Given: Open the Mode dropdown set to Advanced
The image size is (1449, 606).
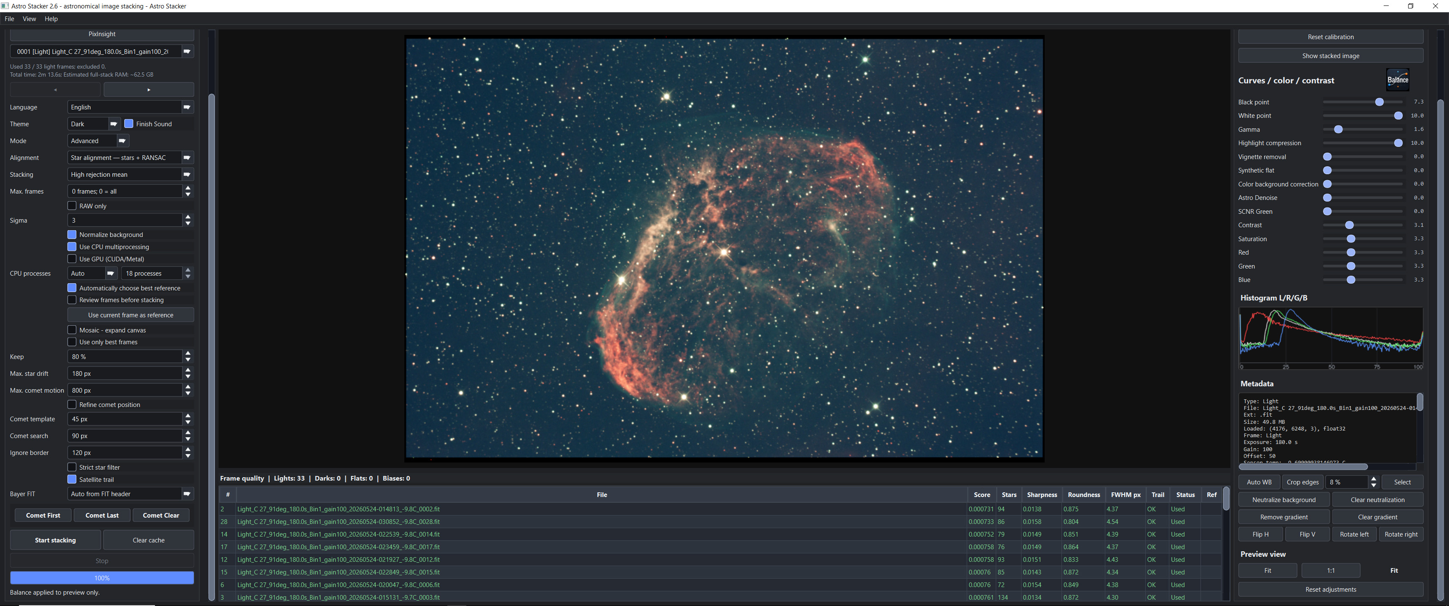Looking at the screenshot, I should (99, 141).
